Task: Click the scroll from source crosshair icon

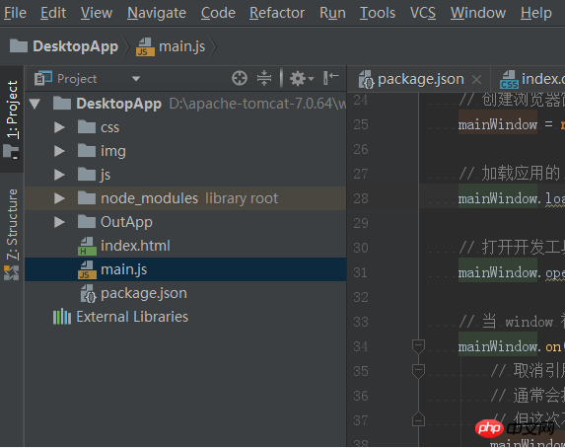Action: 240,78
